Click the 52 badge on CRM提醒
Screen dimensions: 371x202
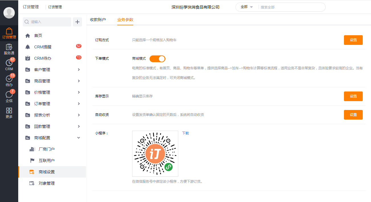click(79, 46)
